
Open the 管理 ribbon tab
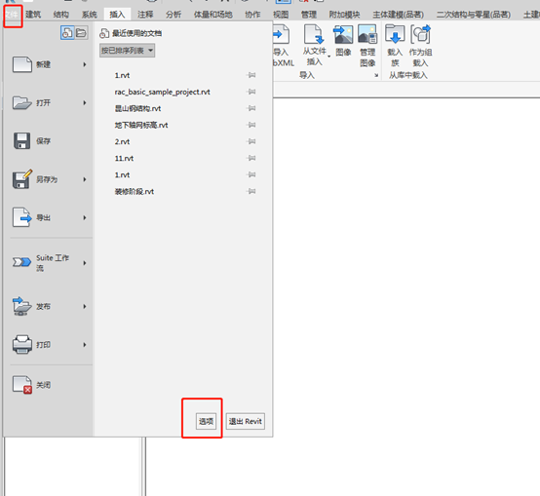[309, 15]
